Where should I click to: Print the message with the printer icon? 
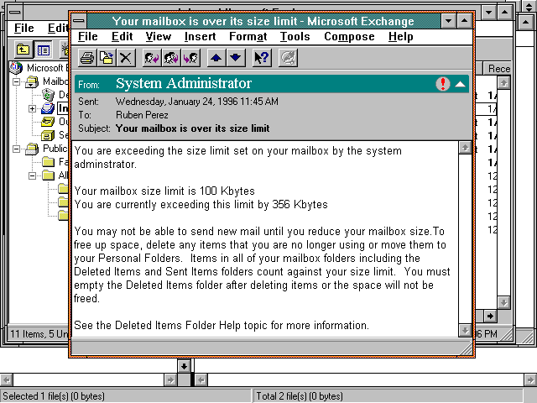pos(87,58)
